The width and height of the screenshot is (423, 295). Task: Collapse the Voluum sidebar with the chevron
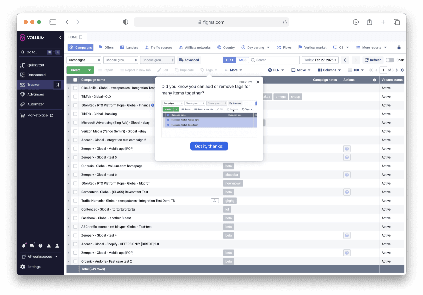coord(60,38)
